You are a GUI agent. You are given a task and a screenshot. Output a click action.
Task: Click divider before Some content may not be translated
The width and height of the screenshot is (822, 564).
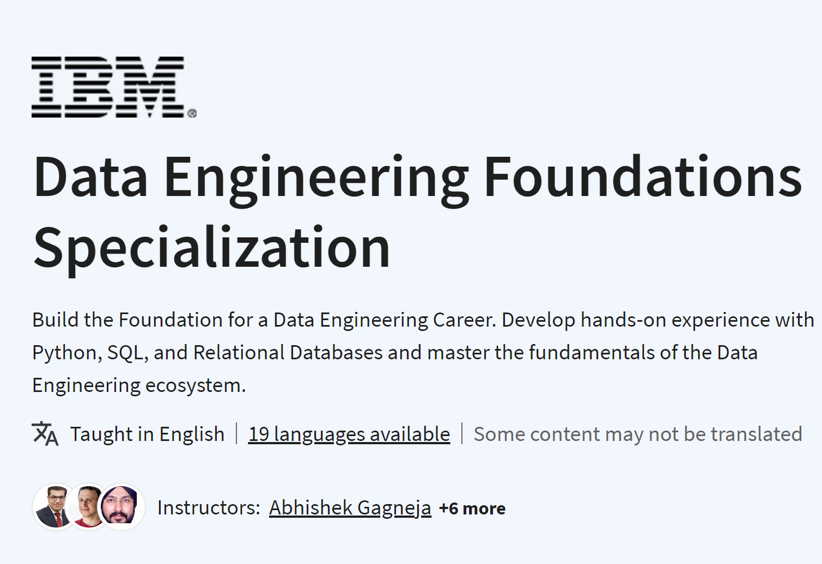point(462,434)
